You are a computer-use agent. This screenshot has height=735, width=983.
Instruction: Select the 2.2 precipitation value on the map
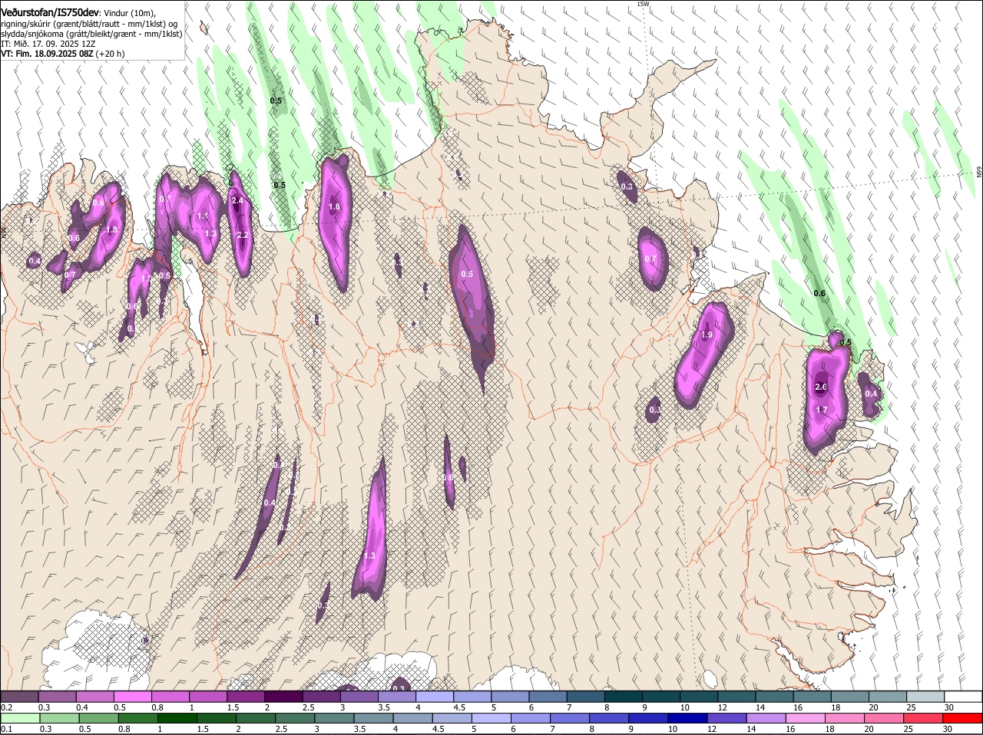click(x=243, y=235)
